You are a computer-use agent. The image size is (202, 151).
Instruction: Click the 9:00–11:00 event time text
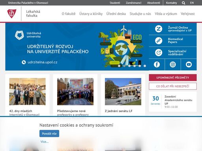171,107
